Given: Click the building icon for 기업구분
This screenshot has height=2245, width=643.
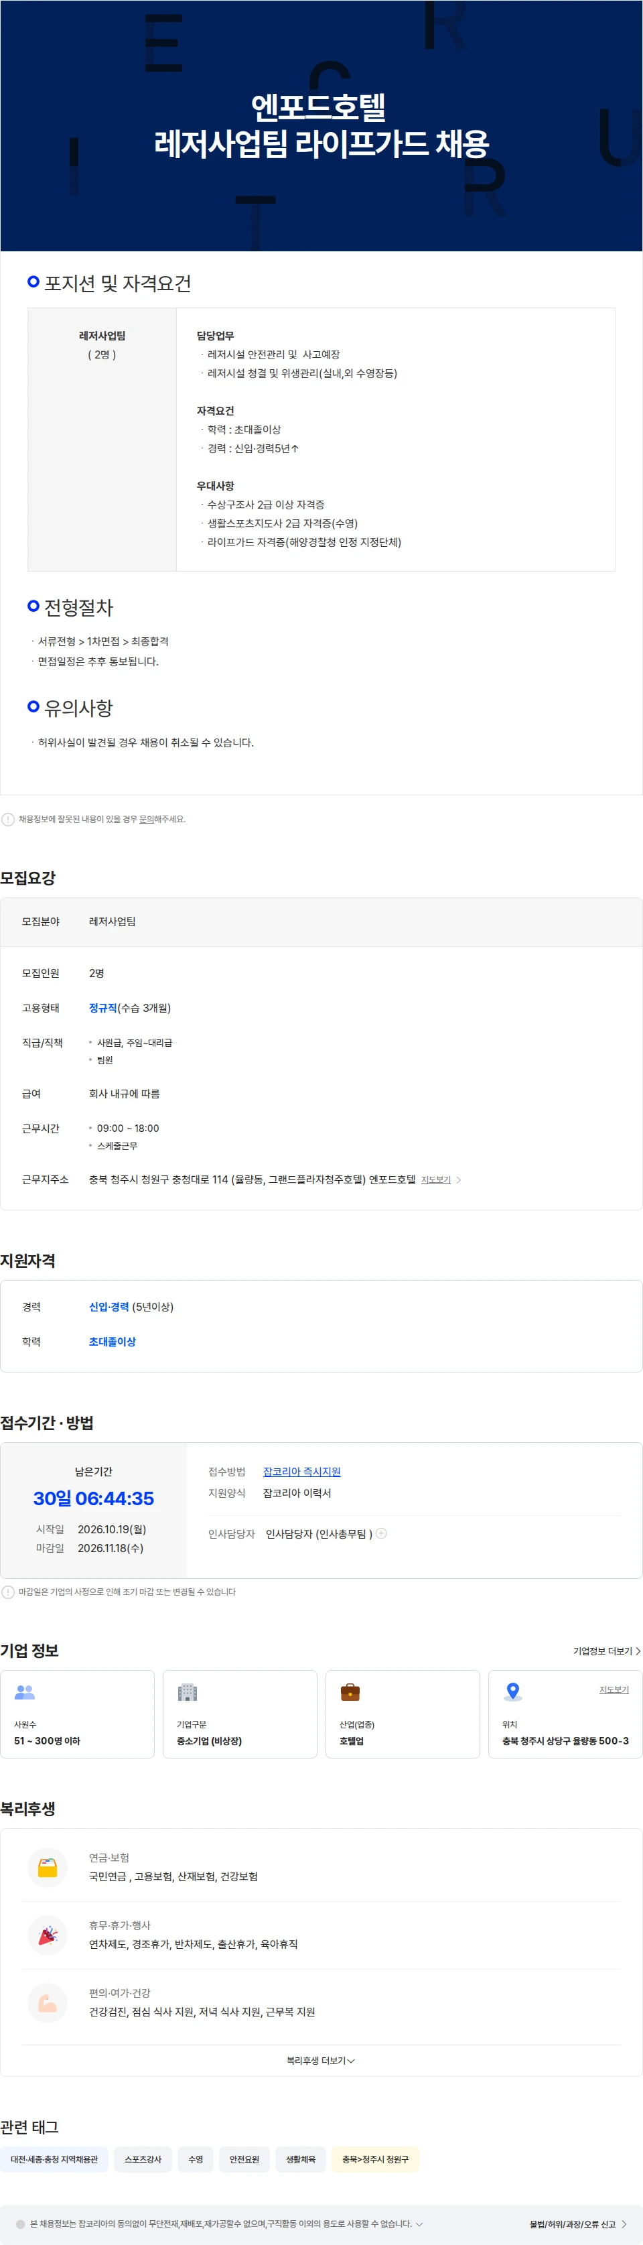Looking at the screenshot, I should pyautogui.click(x=188, y=1691).
